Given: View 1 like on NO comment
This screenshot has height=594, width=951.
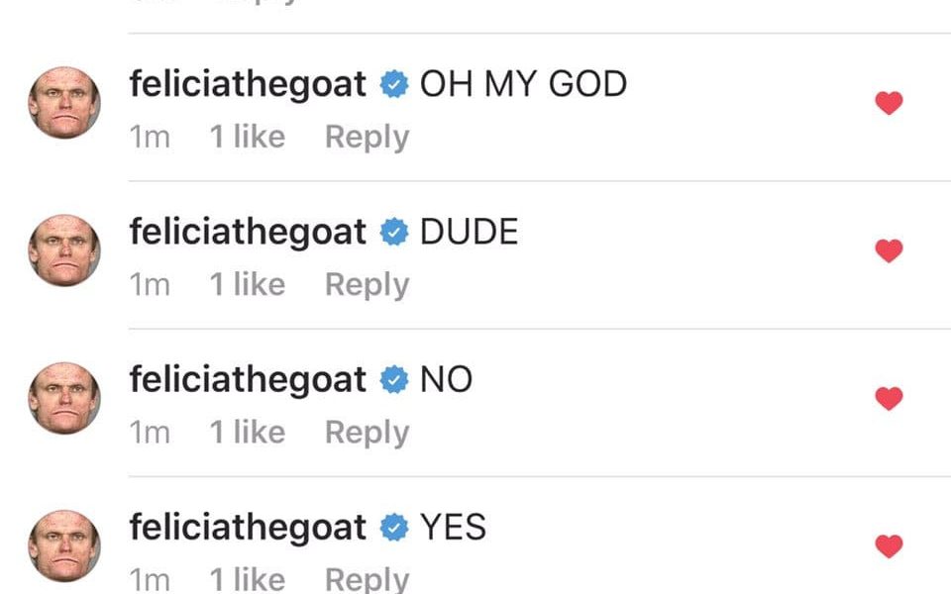Looking at the screenshot, I should (248, 433).
